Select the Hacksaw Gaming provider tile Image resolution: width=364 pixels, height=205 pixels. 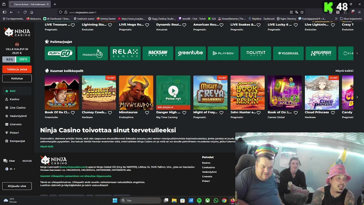pos(158,53)
